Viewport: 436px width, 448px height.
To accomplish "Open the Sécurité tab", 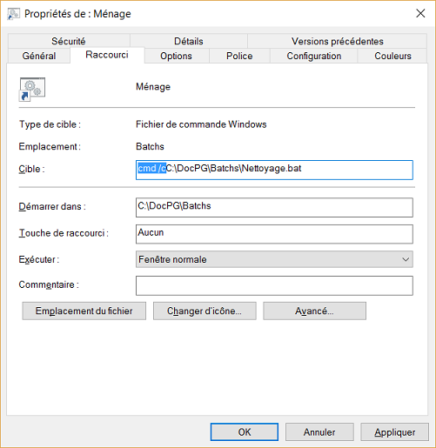I will tap(69, 41).
